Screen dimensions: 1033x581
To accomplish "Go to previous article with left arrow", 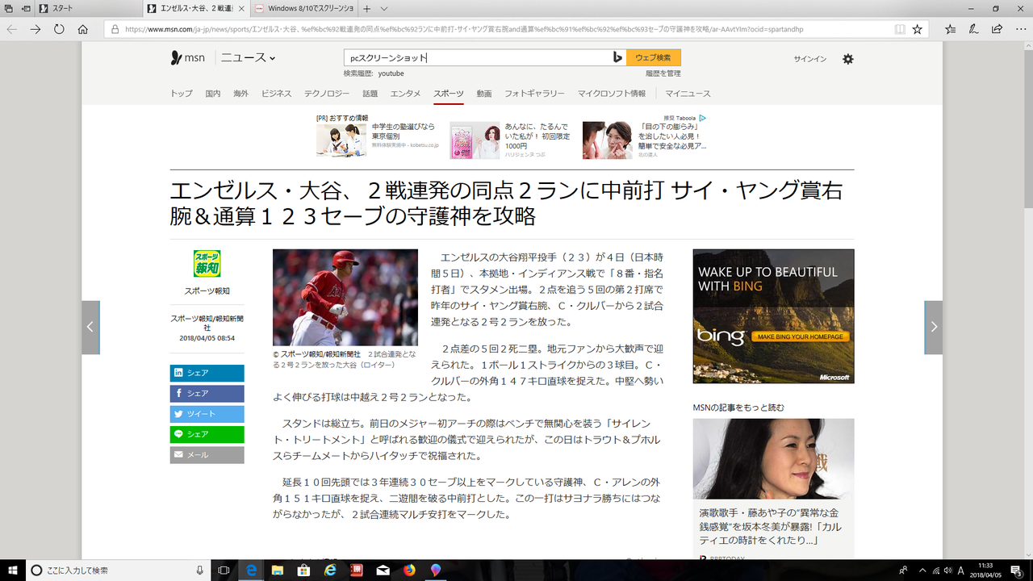I will click(90, 327).
